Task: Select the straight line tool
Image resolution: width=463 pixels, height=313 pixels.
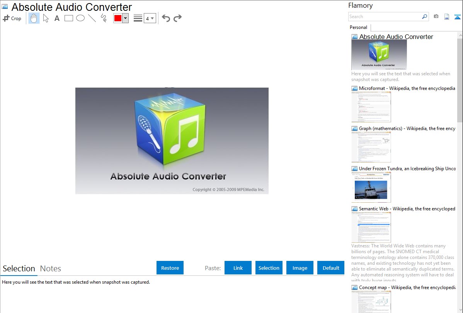Action: 92,18
